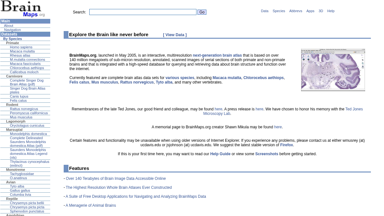Open Singer Dog Brain Atlas plates

(28, 90)
